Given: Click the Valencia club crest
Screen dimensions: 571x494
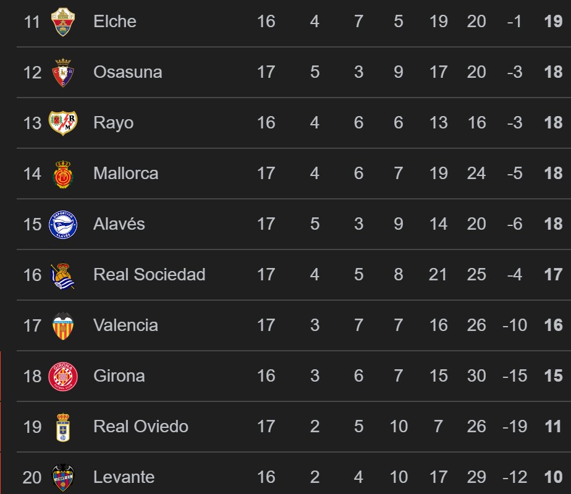Looking at the screenshot, I should click(x=62, y=325).
